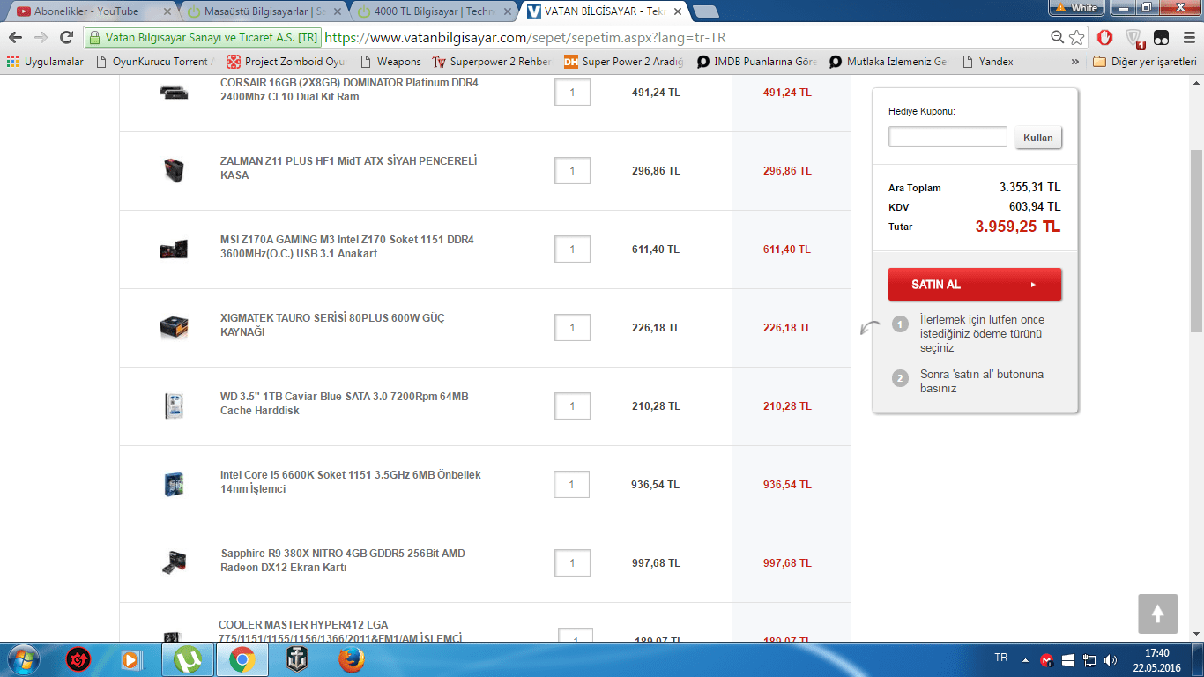
Task: Click the Intel Core i5 6600K thumbnail
Action: pyautogui.click(x=174, y=484)
